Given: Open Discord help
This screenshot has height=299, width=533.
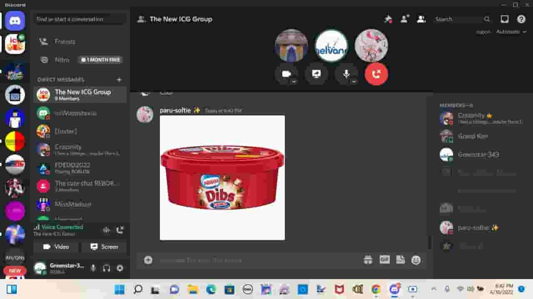Looking at the screenshot, I should tap(521, 19).
